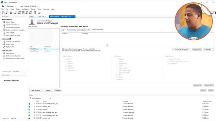This screenshot has height=121, width=216.
Task: Toggle the EXECUTE object right checkbox
Action: pyautogui.click(x=66, y=68)
